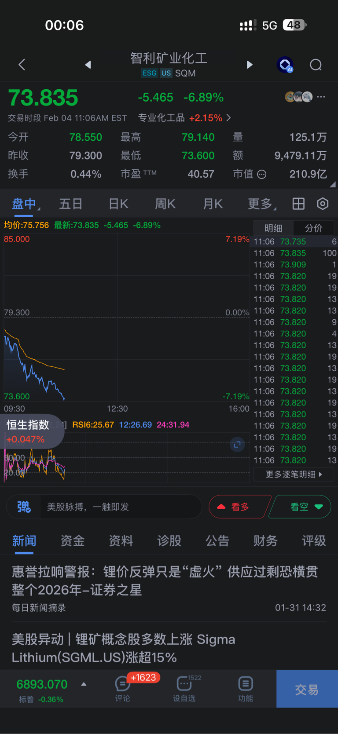
Task: Open the 资料 company info tab
Action: coord(121,540)
